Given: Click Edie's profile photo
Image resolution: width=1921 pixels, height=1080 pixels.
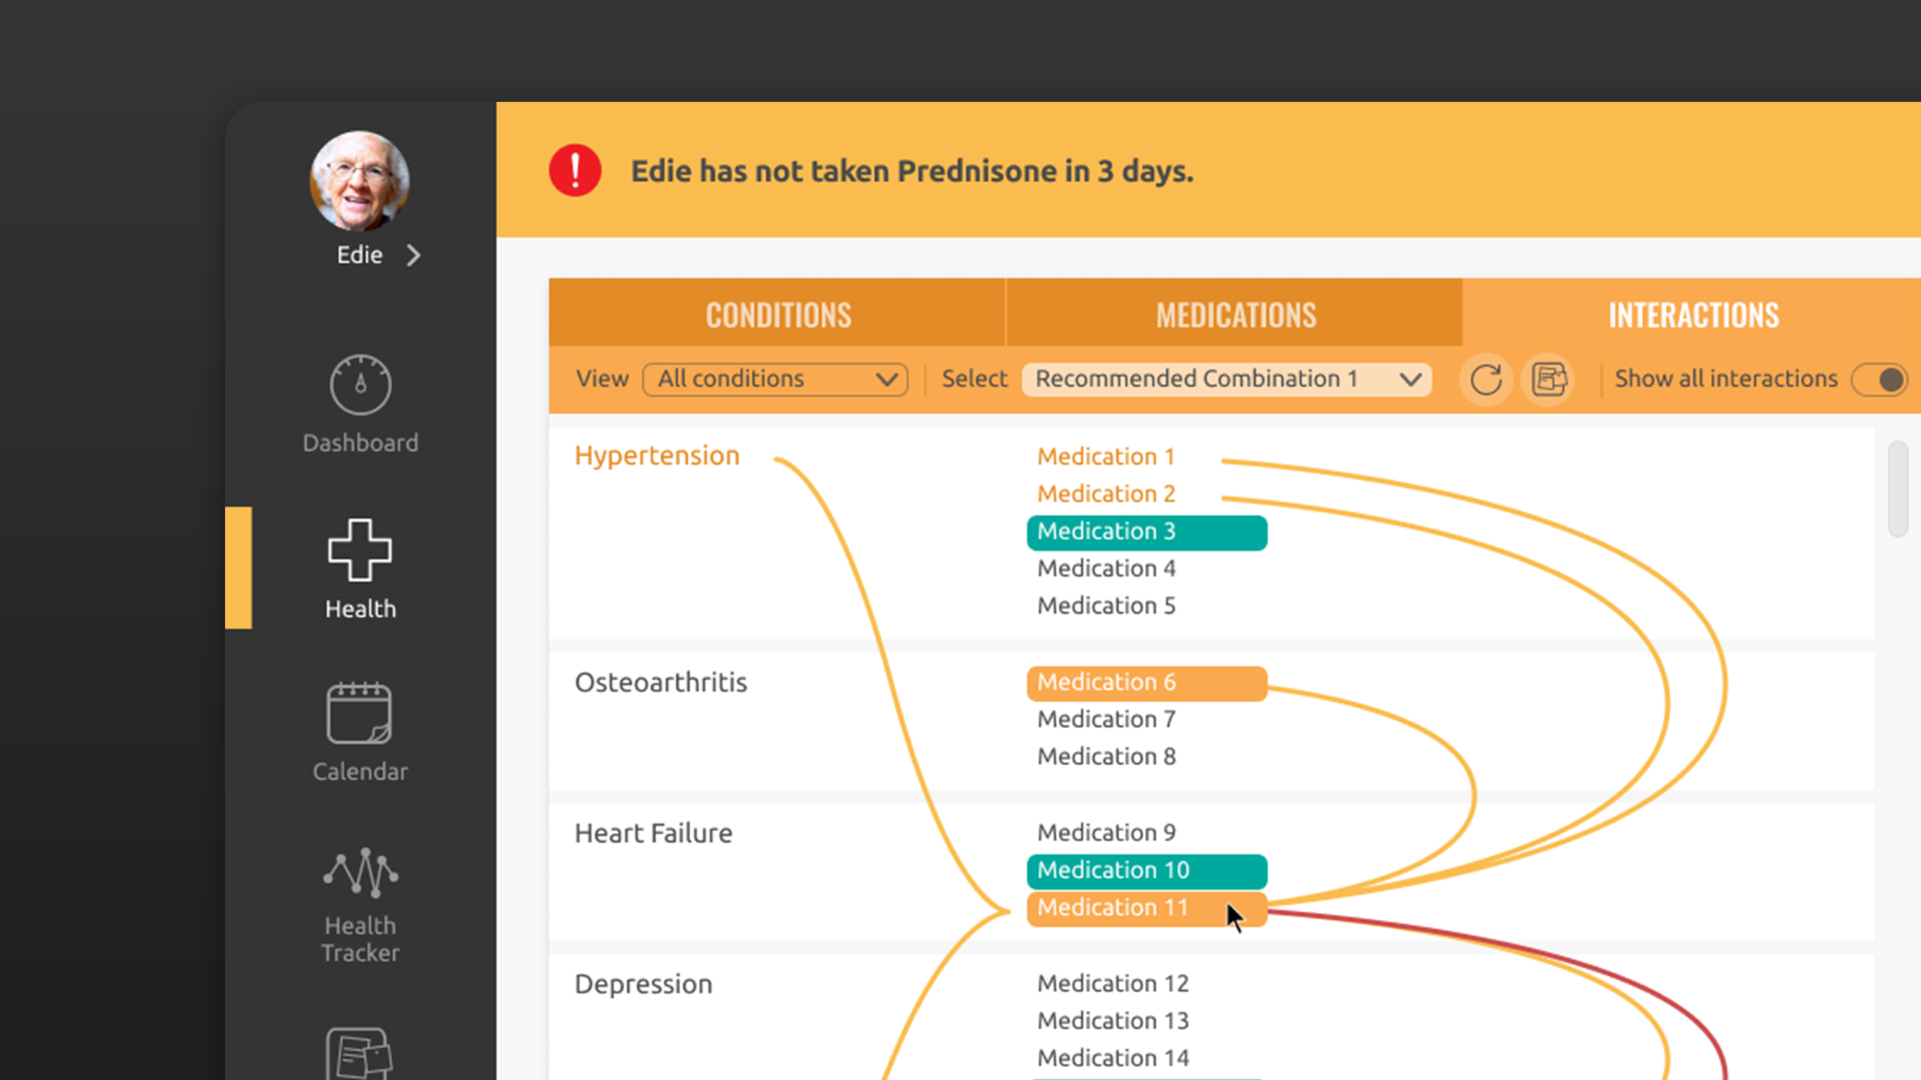Looking at the screenshot, I should [360, 181].
